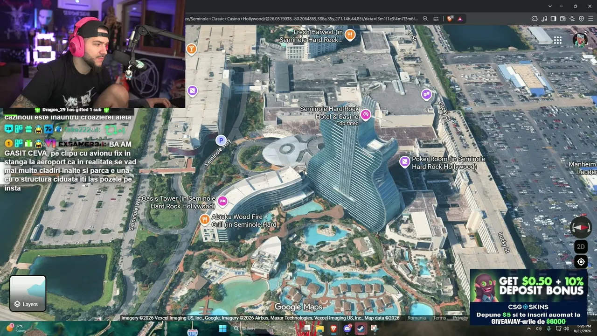Expand the tab search dropdown arrow

click(550, 6)
